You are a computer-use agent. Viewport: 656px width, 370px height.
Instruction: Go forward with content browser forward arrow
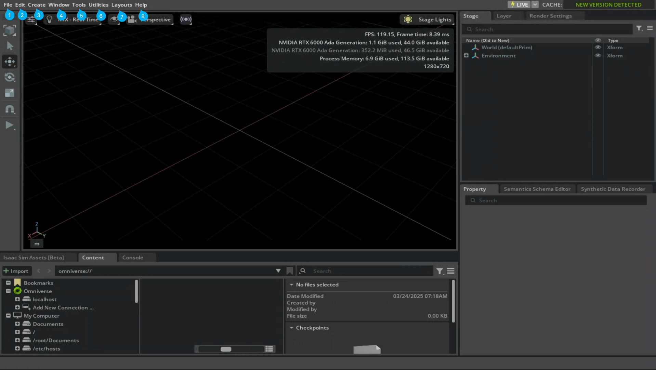[49, 271]
